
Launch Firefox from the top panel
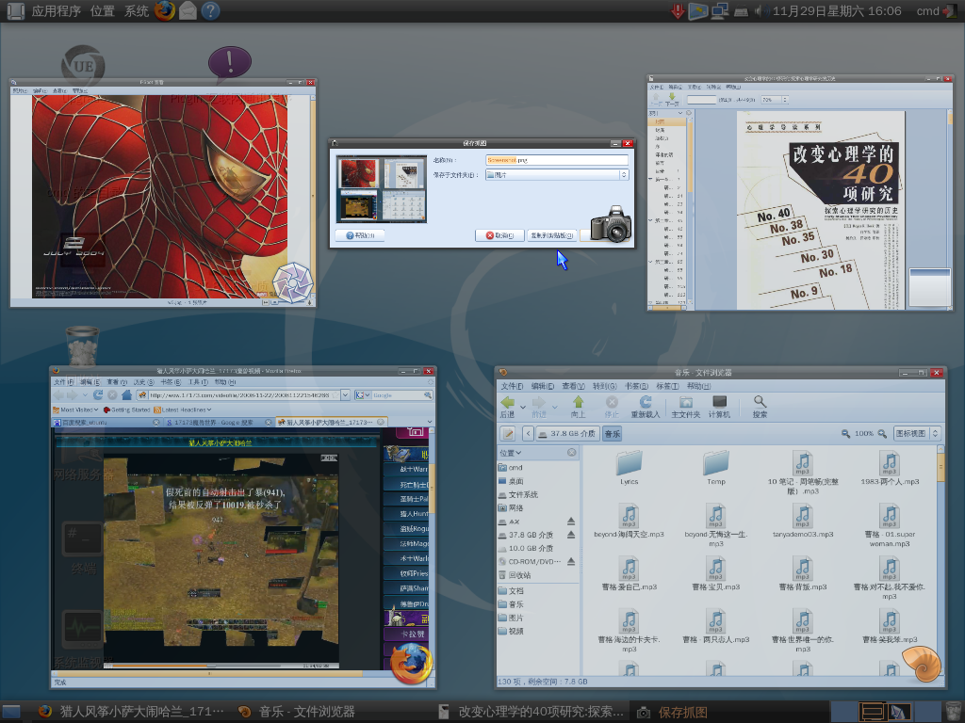point(165,11)
